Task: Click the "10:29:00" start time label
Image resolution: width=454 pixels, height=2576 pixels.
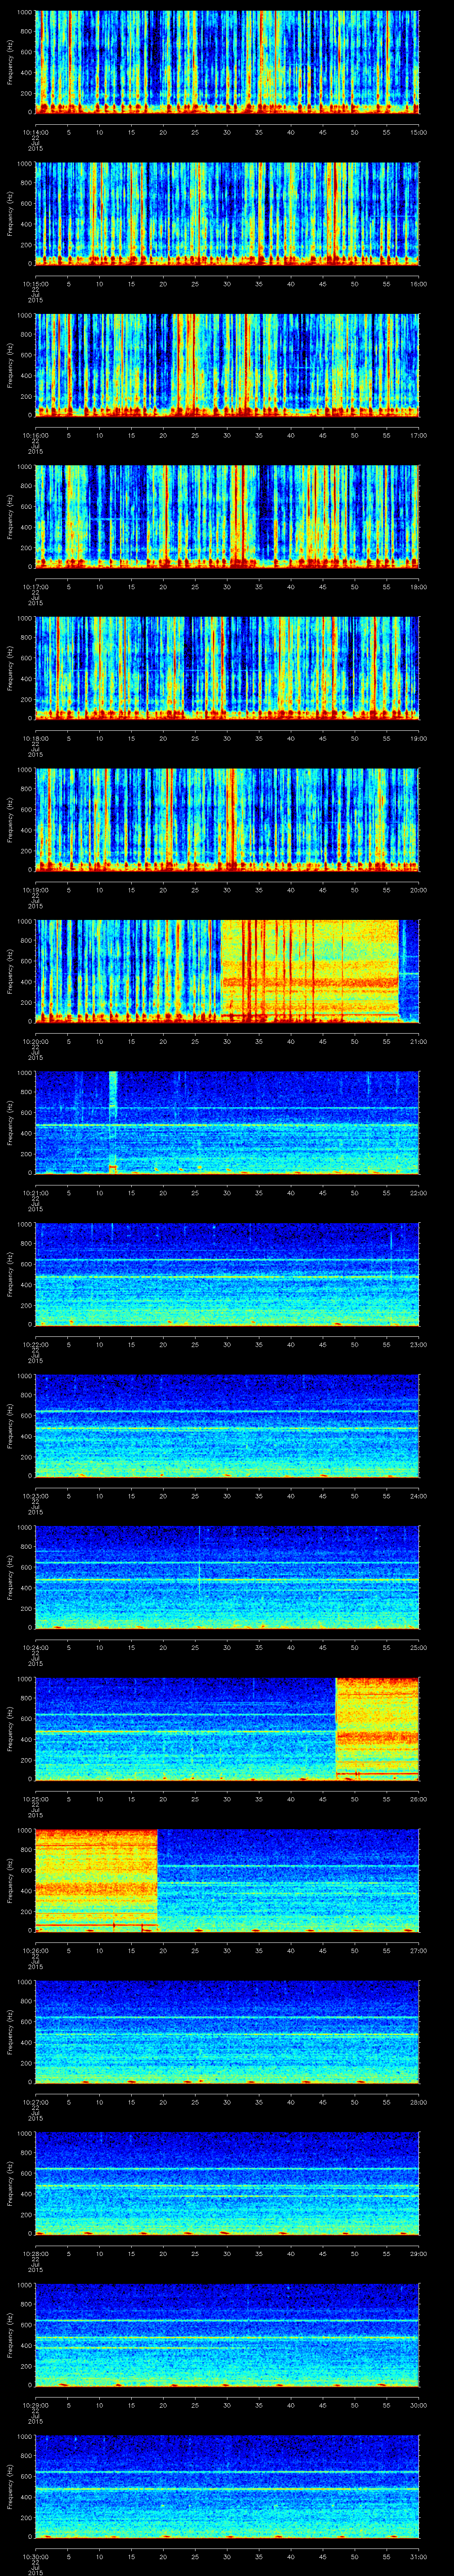Action: coord(35,2405)
